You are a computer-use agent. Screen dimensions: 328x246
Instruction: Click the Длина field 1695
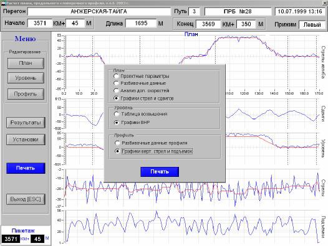[x=141, y=23]
